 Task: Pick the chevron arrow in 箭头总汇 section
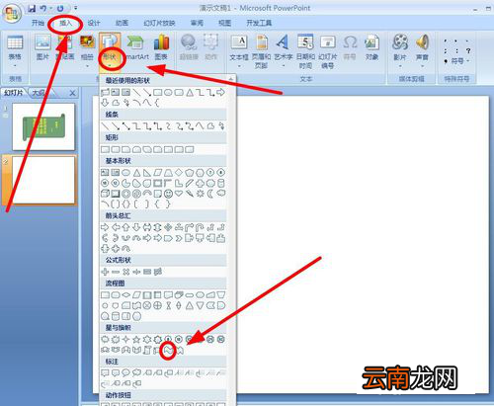click(x=179, y=238)
